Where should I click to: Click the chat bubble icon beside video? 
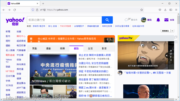pos(176,37)
